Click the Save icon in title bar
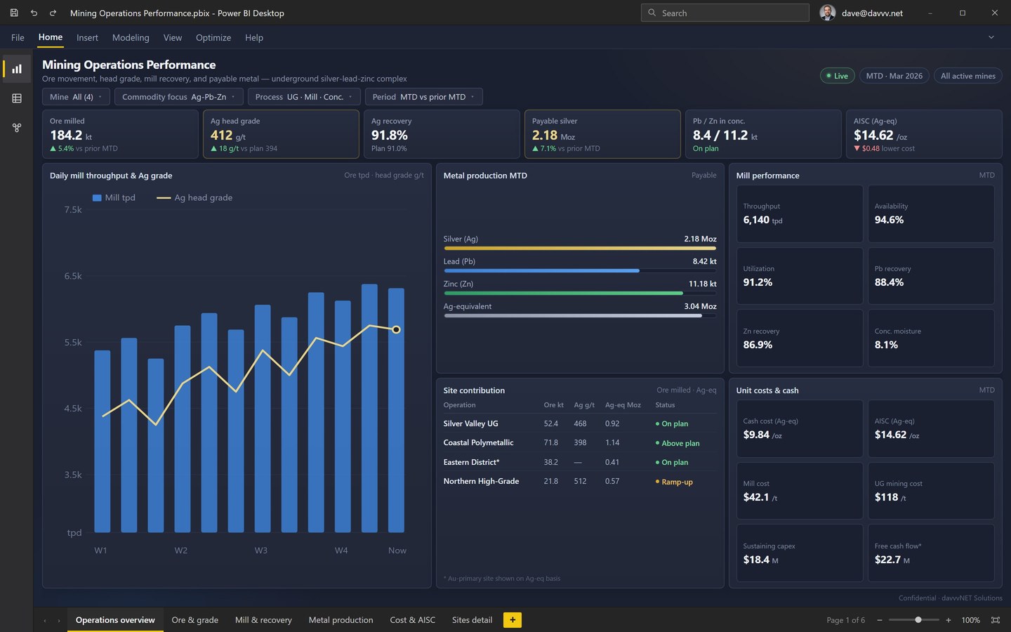Viewport: 1011px width, 632px height. 14,13
